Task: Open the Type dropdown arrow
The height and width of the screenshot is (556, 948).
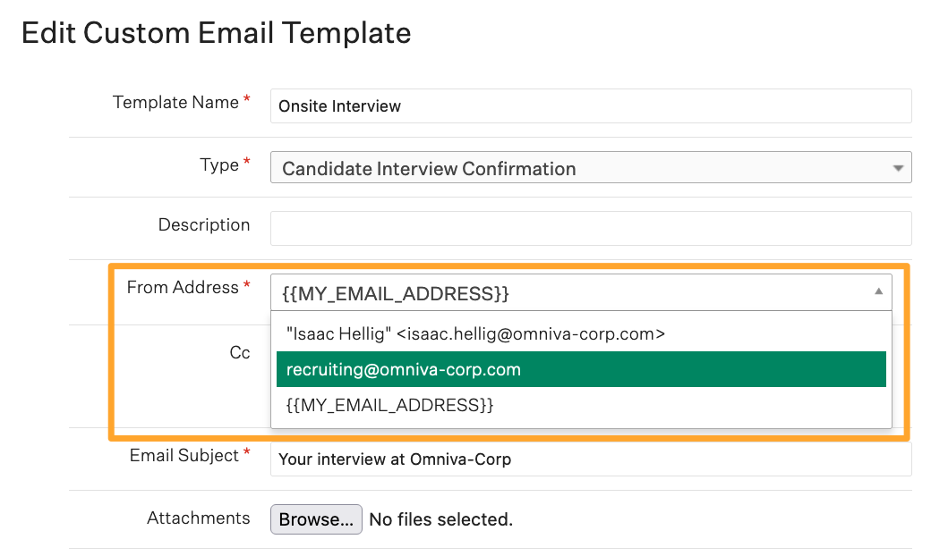Action: (x=900, y=167)
